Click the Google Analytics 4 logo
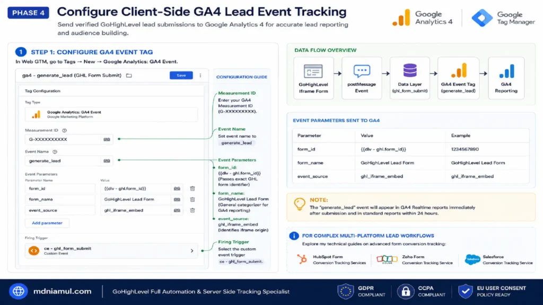543x305 pixels. point(422,17)
